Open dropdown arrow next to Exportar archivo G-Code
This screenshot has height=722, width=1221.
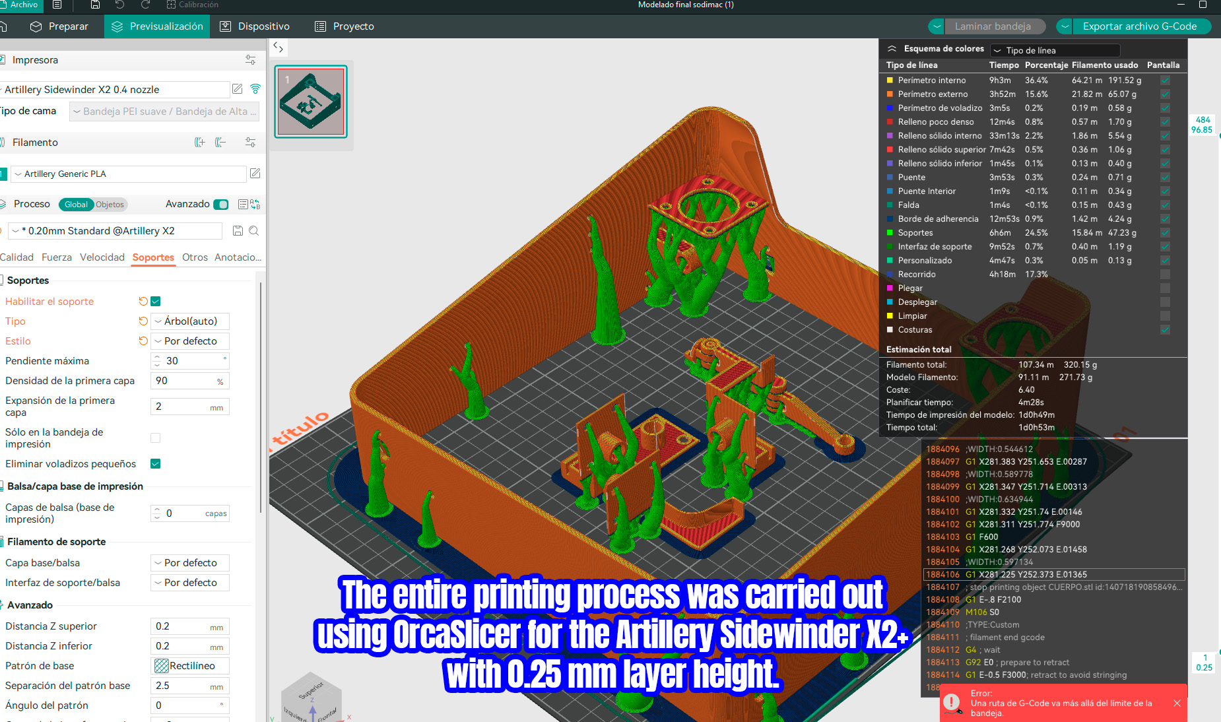point(1065,26)
